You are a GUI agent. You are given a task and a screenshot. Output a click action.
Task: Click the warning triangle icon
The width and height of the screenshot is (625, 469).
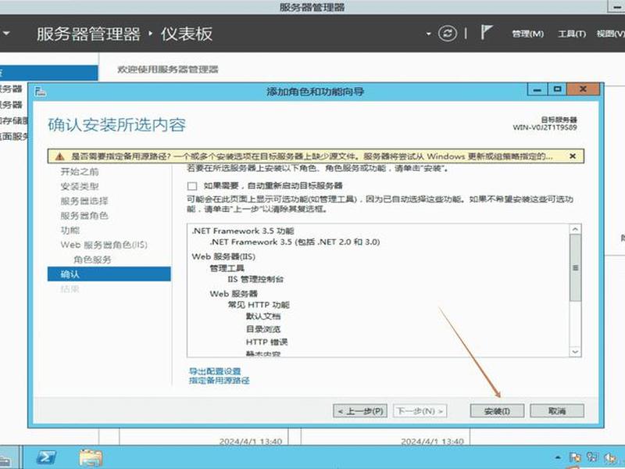pyautogui.click(x=60, y=156)
